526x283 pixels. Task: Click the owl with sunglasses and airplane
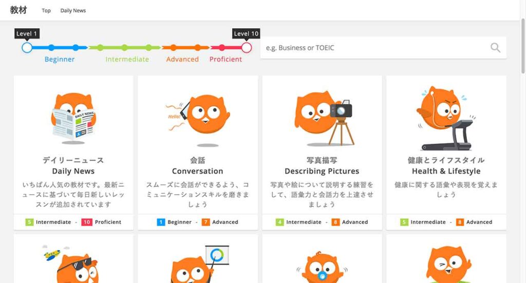tap(73, 264)
